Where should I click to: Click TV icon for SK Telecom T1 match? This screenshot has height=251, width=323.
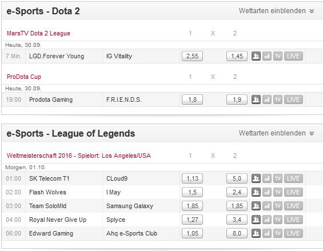click(x=278, y=178)
